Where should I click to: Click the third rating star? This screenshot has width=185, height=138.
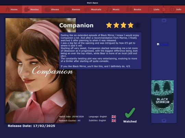click(123, 25)
